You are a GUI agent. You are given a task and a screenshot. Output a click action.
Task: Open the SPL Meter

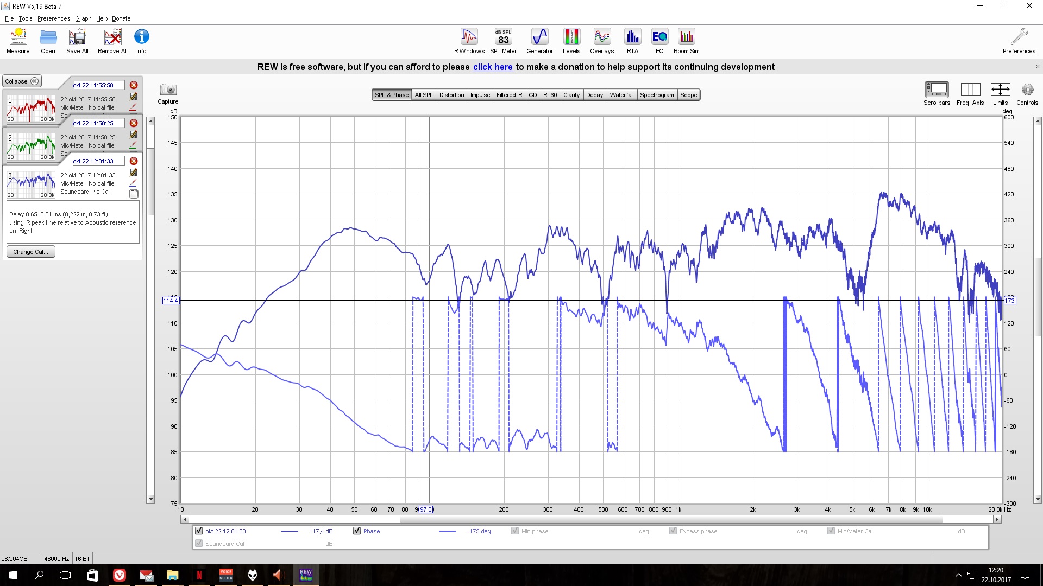[x=503, y=41]
